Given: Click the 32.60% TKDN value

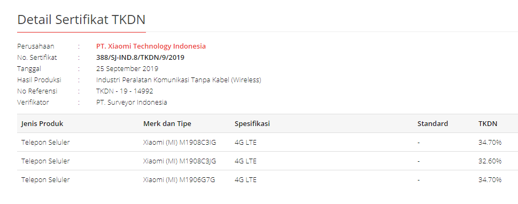Looking at the screenshot, I should 490,161.
